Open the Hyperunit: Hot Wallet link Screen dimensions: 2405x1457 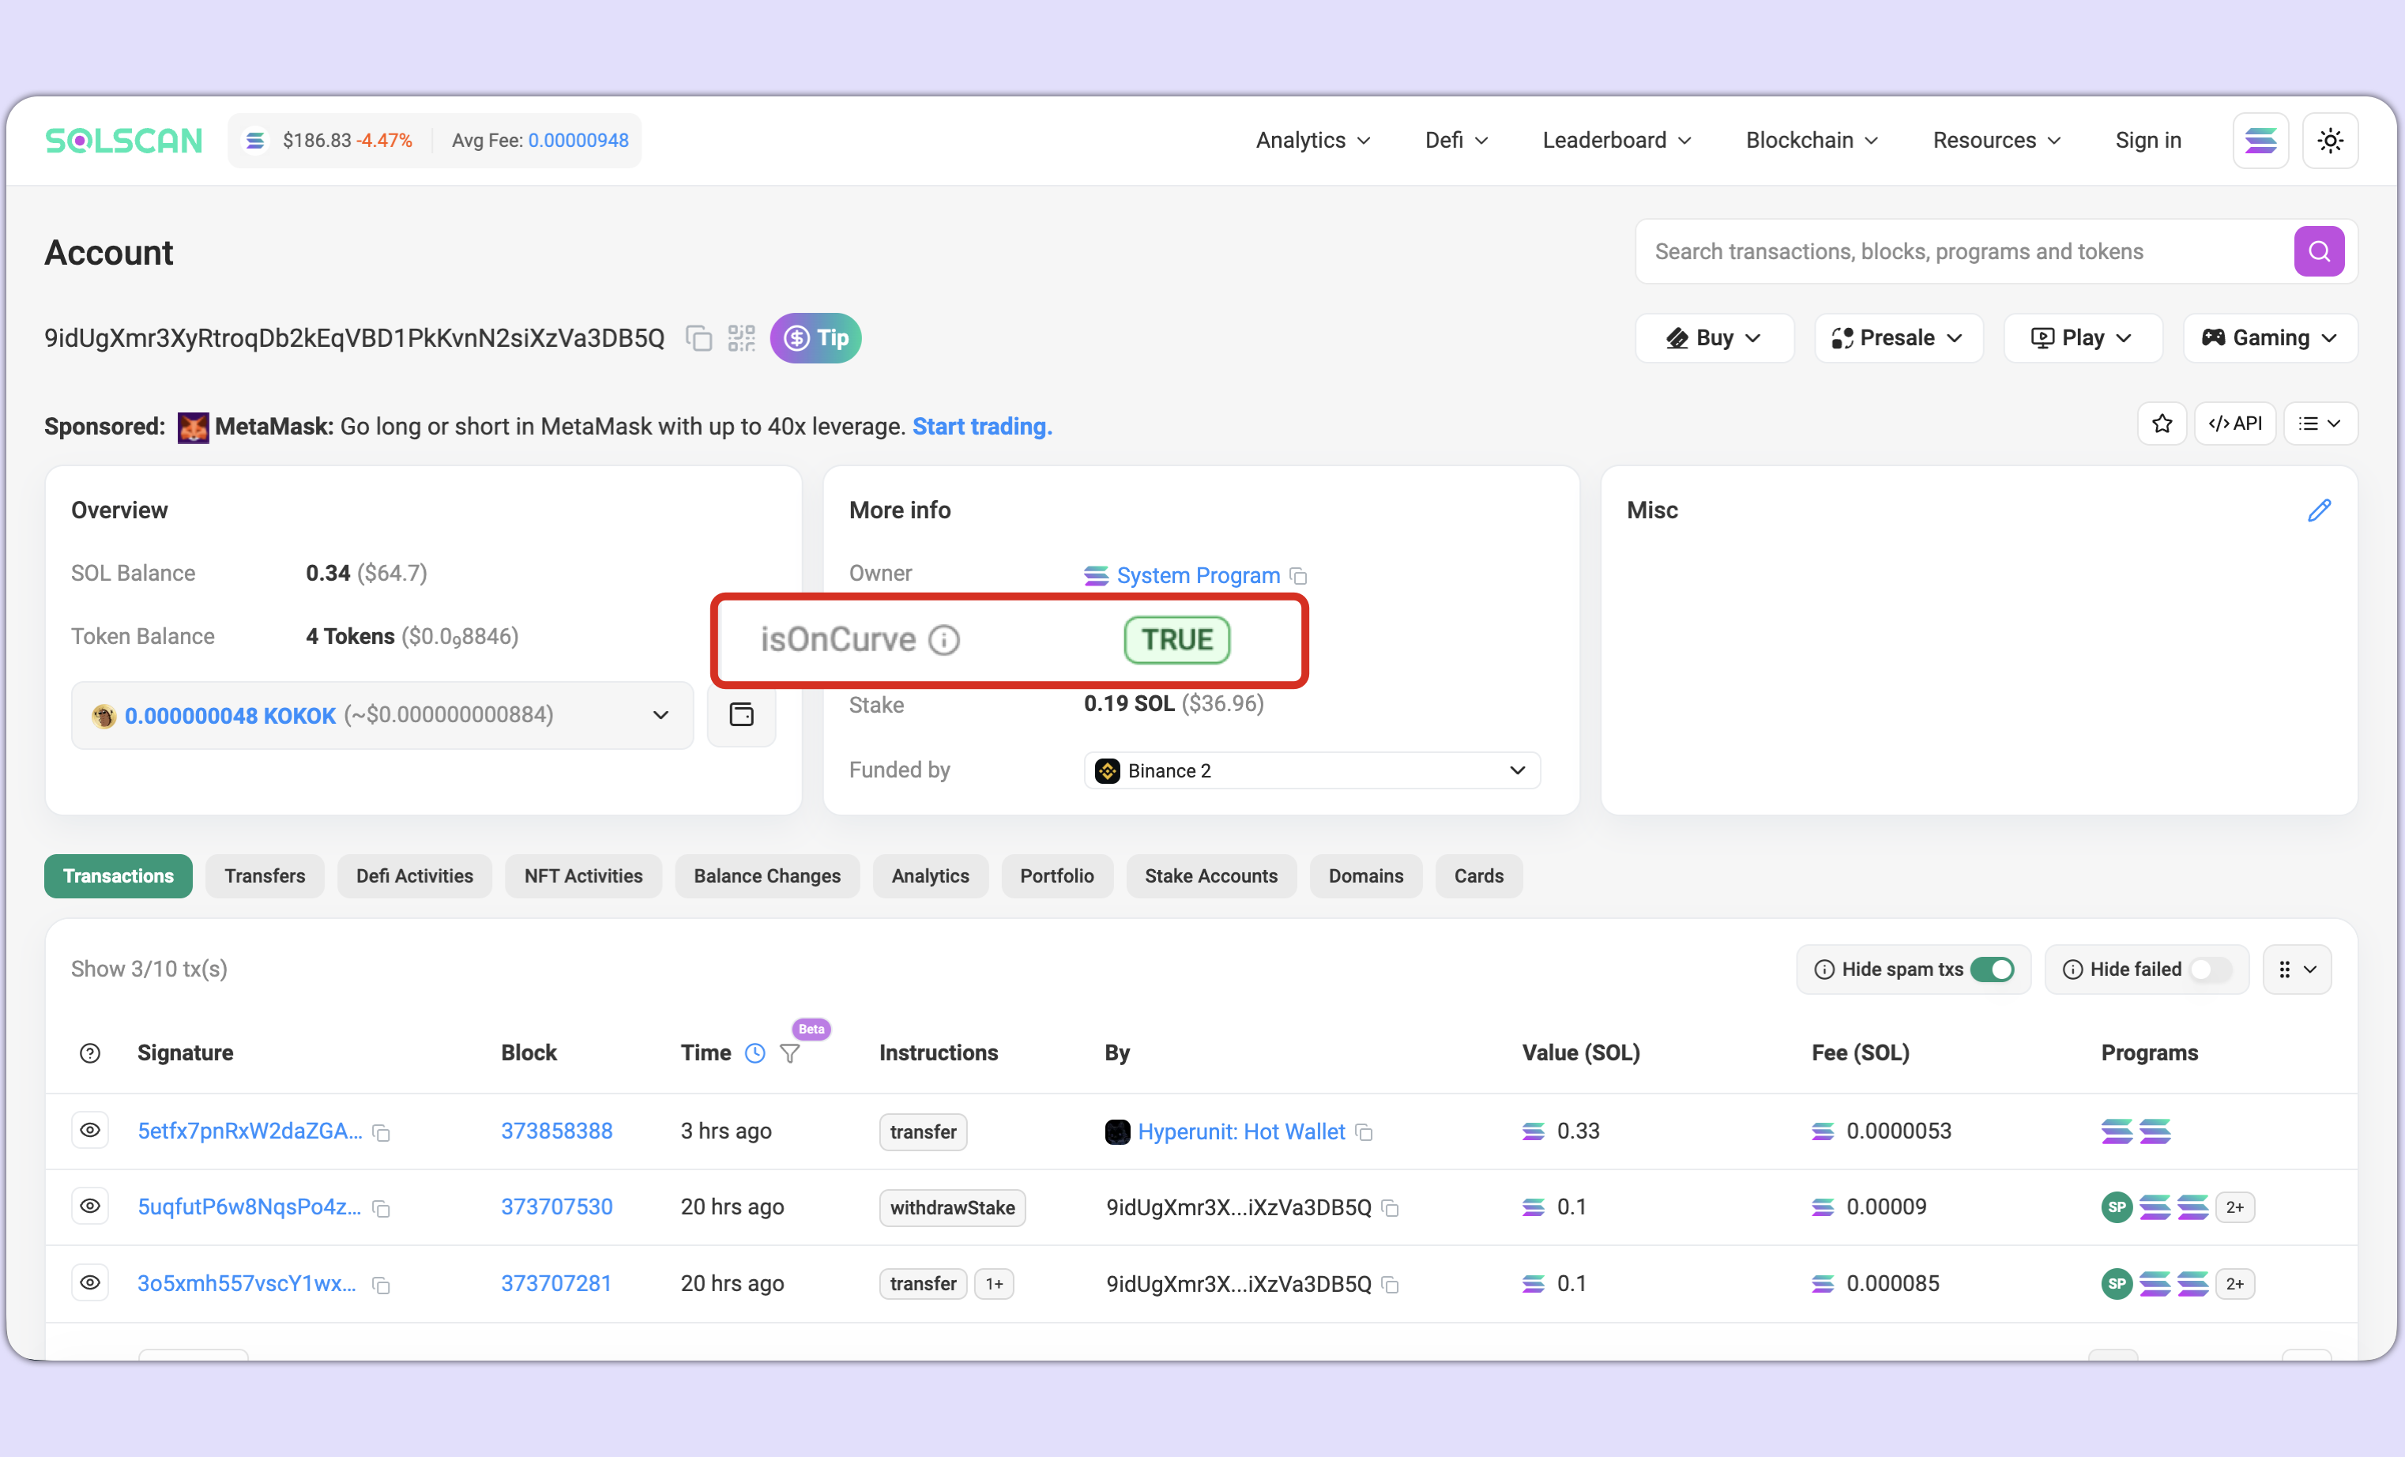pyautogui.click(x=1240, y=1131)
